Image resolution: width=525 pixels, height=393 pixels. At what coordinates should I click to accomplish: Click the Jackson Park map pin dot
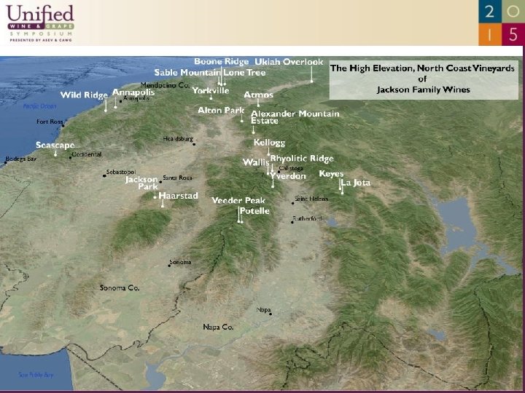pyautogui.click(x=155, y=197)
